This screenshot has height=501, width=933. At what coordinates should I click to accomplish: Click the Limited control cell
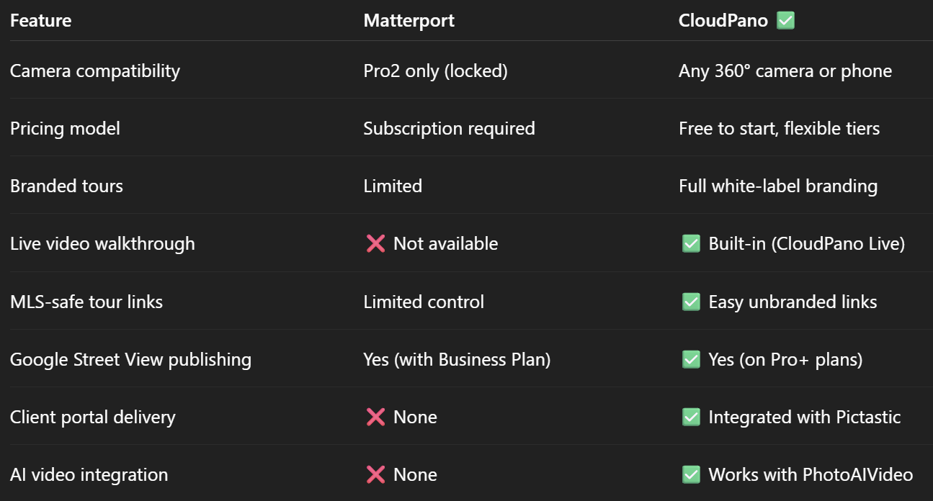tap(424, 302)
